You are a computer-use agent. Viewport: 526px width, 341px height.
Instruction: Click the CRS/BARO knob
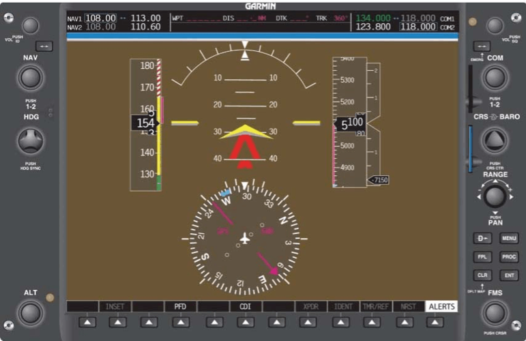(x=495, y=140)
